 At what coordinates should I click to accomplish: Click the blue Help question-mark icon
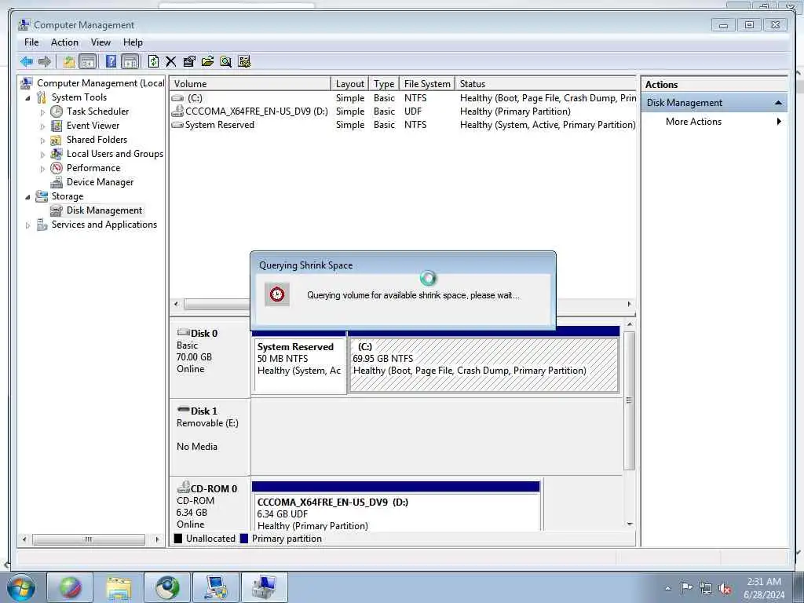click(x=111, y=61)
